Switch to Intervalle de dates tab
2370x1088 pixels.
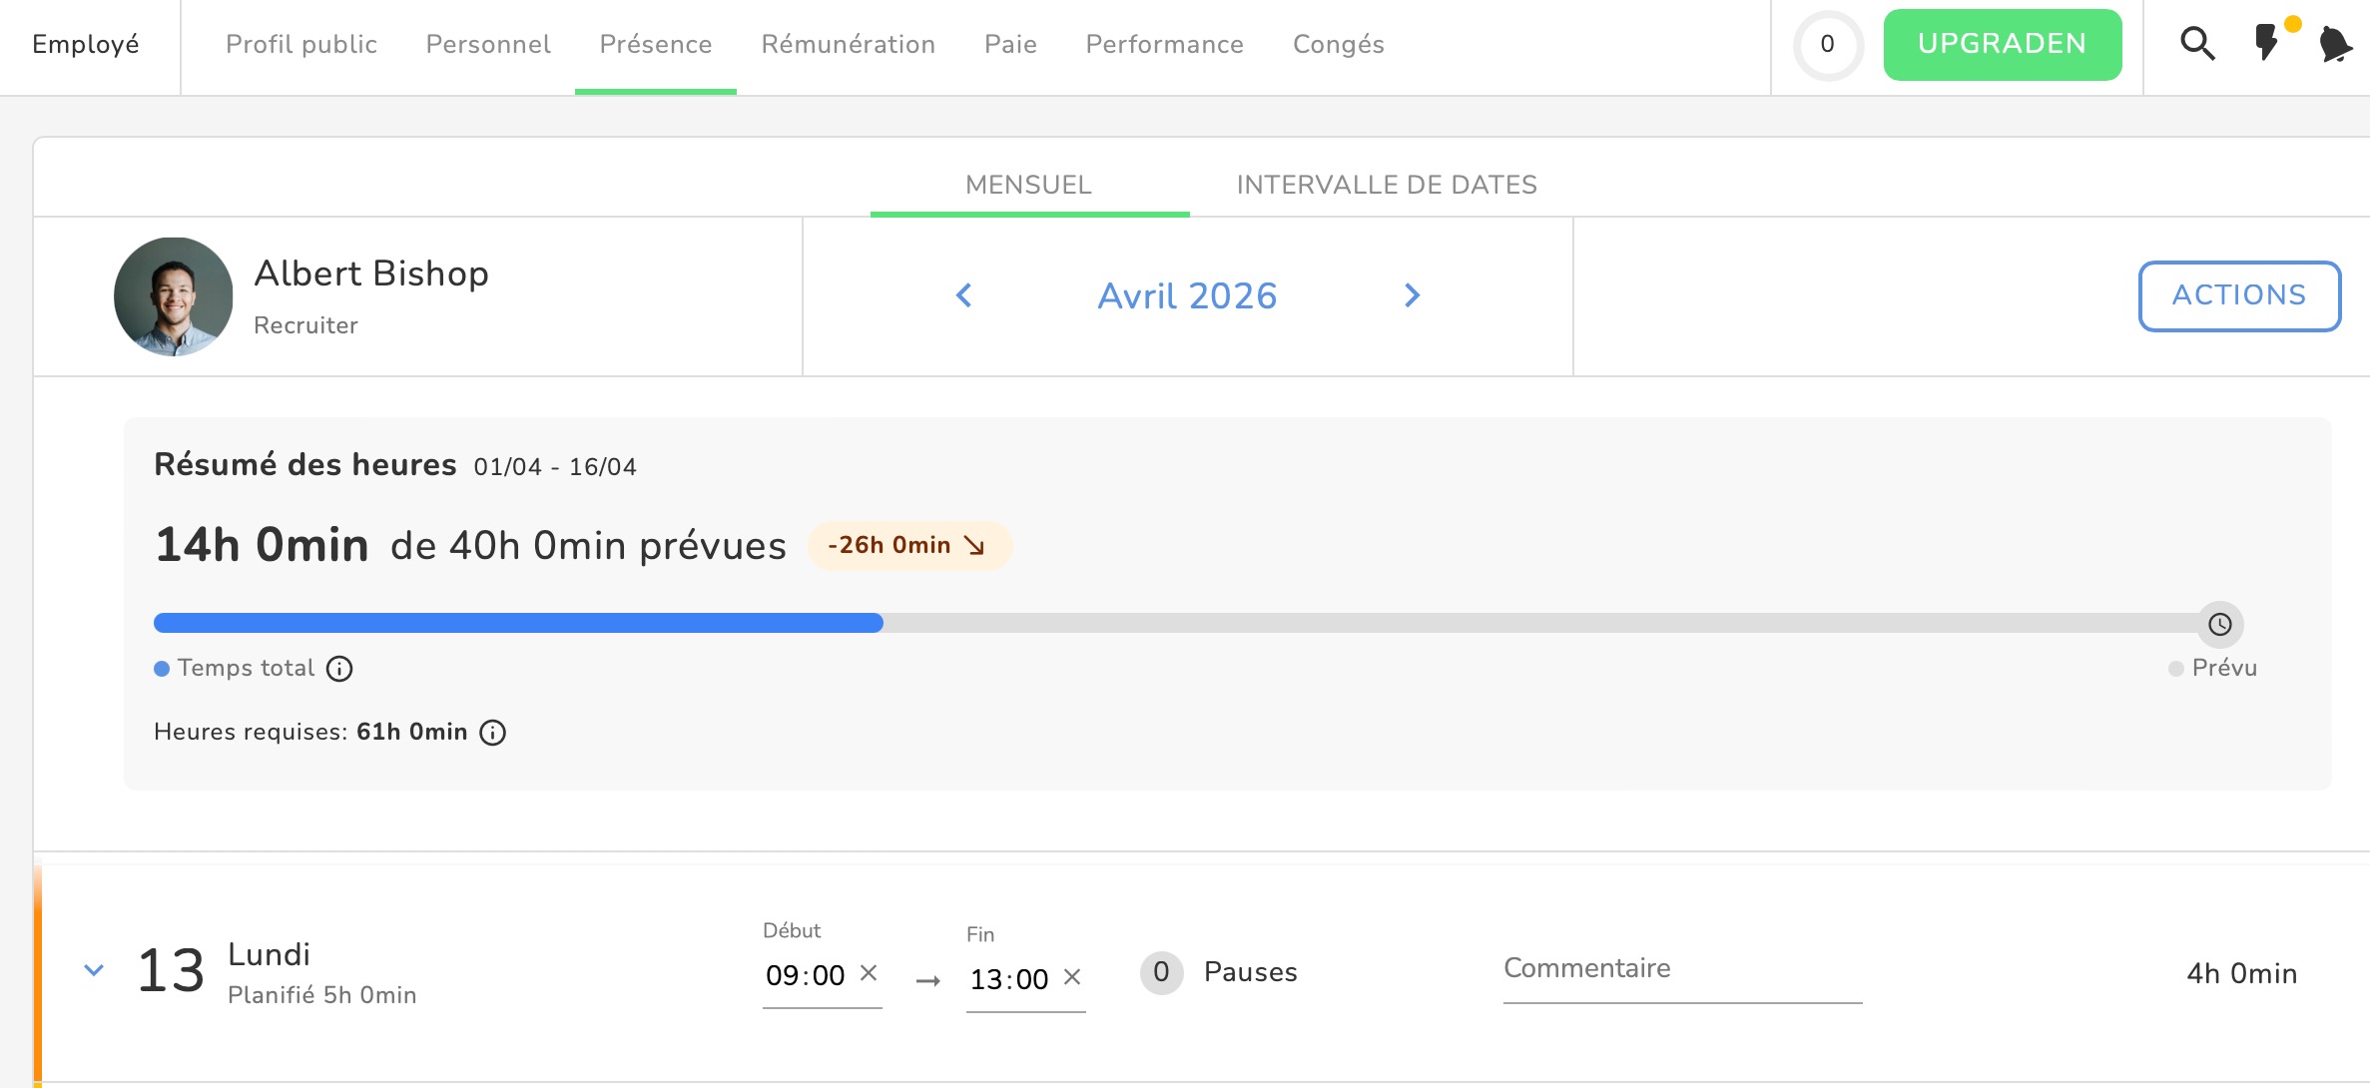(x=1387, y=185)
